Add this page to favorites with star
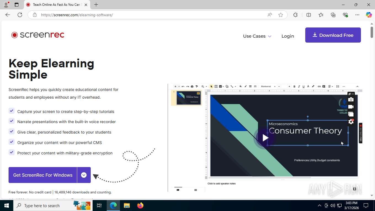This screenshot has width=375, height=211. click(x=281, y=15)
